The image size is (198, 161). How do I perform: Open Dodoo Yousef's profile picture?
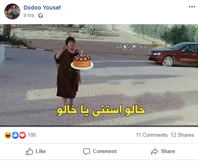(12, 12)
